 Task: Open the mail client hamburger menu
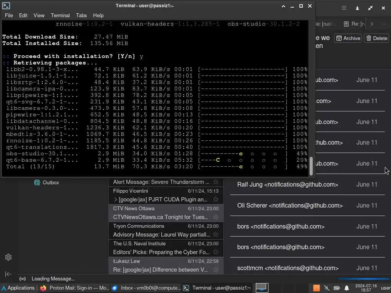[x=344, y=8]
